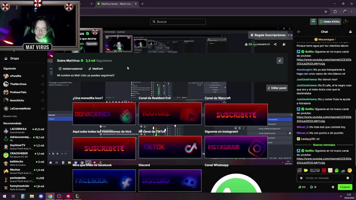Click the edit pencil icon in Sobre MatVirus
356x200 pixels.
click(280, 61)
